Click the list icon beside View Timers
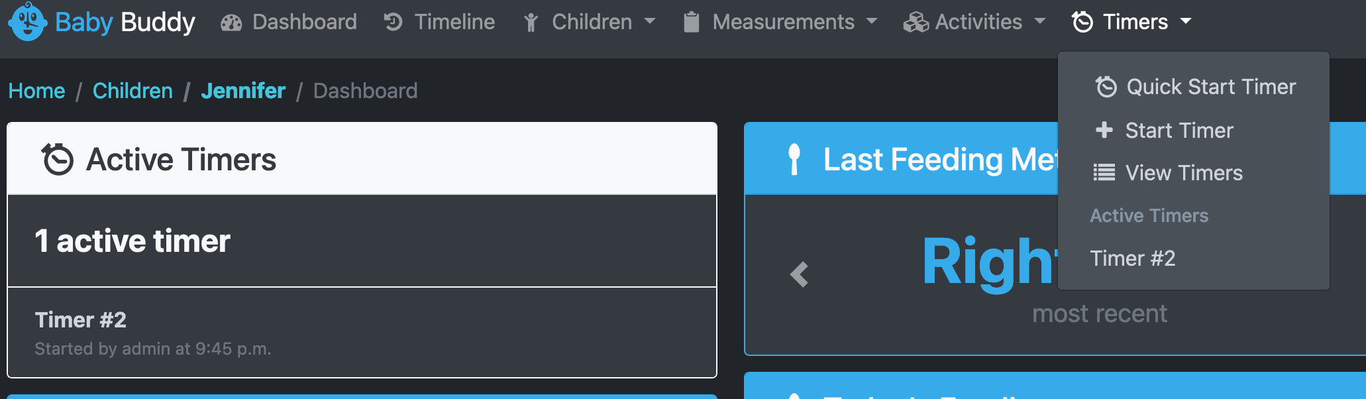 (x=1104, y=173)
